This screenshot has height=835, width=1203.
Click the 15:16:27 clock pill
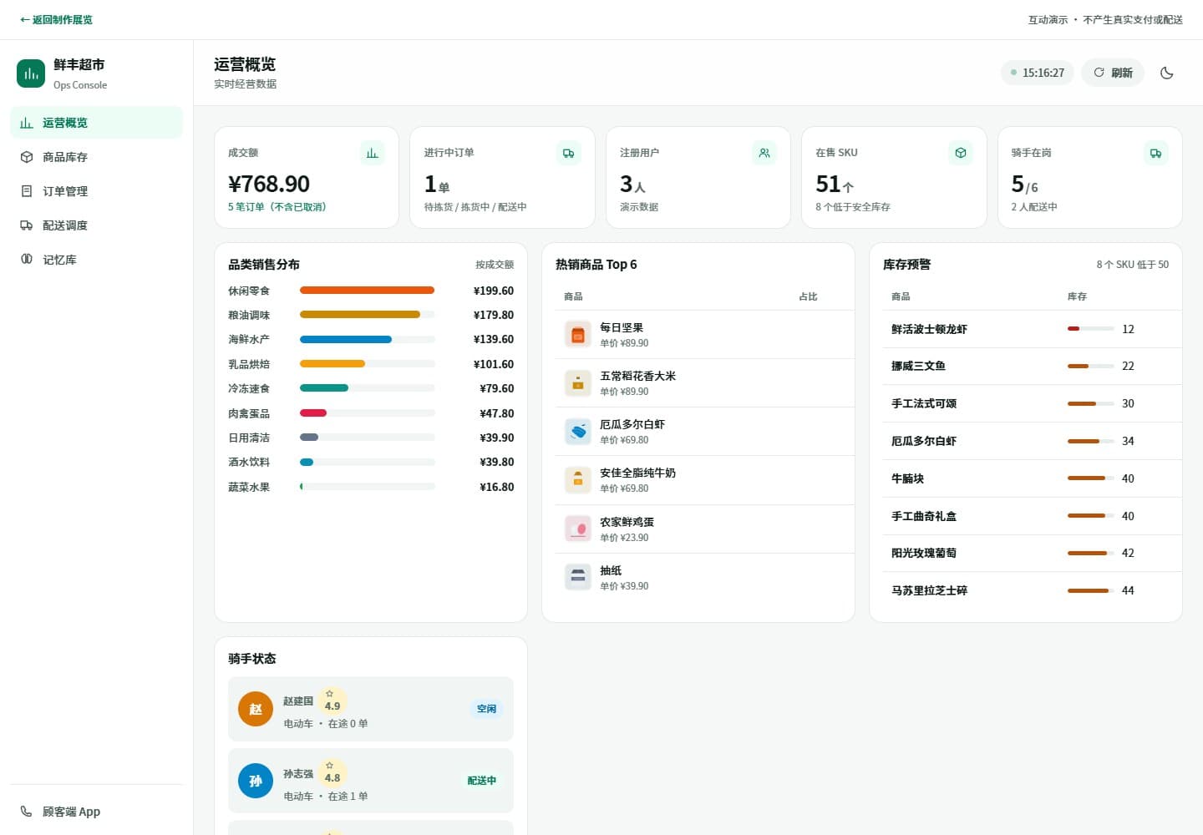click(1037, 73)
